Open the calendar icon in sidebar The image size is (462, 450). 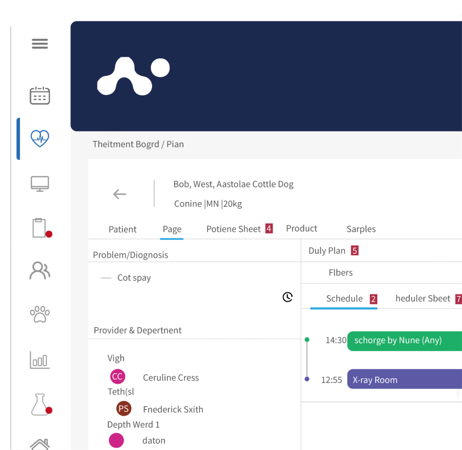40,96
